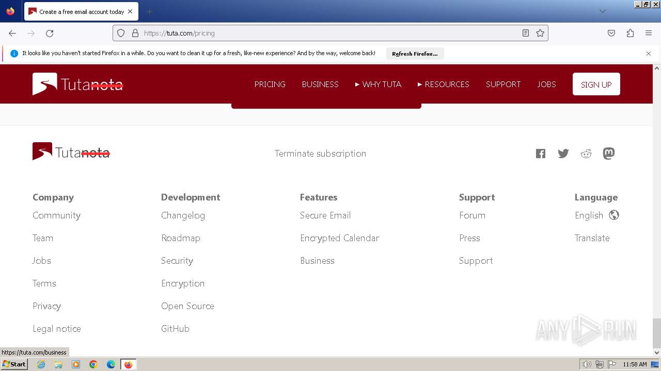Open the Press link

pos(469,238)
